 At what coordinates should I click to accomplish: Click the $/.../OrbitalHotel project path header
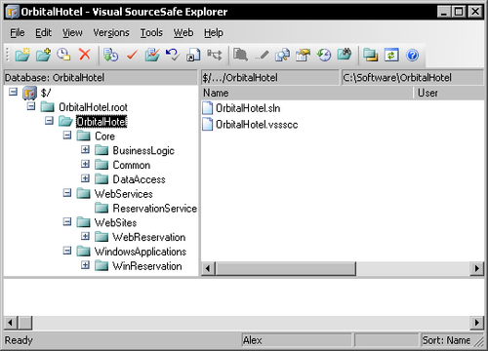[269, 78]
